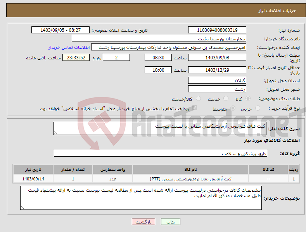Click the ردیف column header
Viewport: 306px width, 232px height.
[294, 170]
